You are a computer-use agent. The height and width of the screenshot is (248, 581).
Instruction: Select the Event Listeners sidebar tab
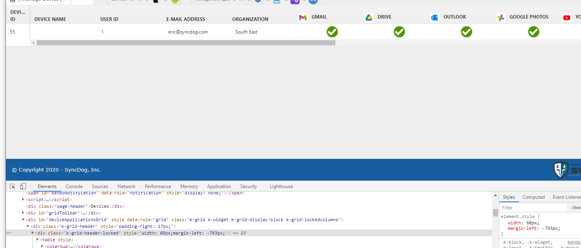pos(567,197)
